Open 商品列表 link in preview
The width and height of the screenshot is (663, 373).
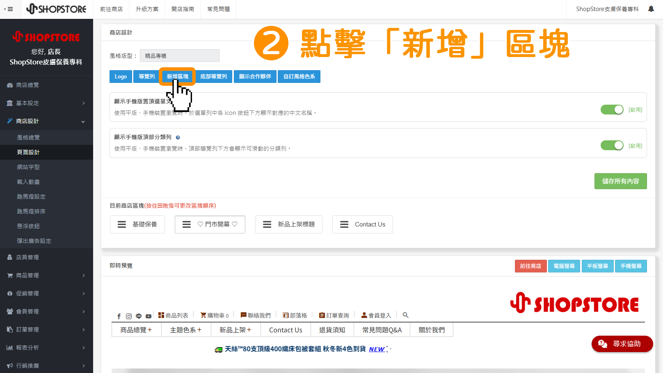[x=173, y=315]
